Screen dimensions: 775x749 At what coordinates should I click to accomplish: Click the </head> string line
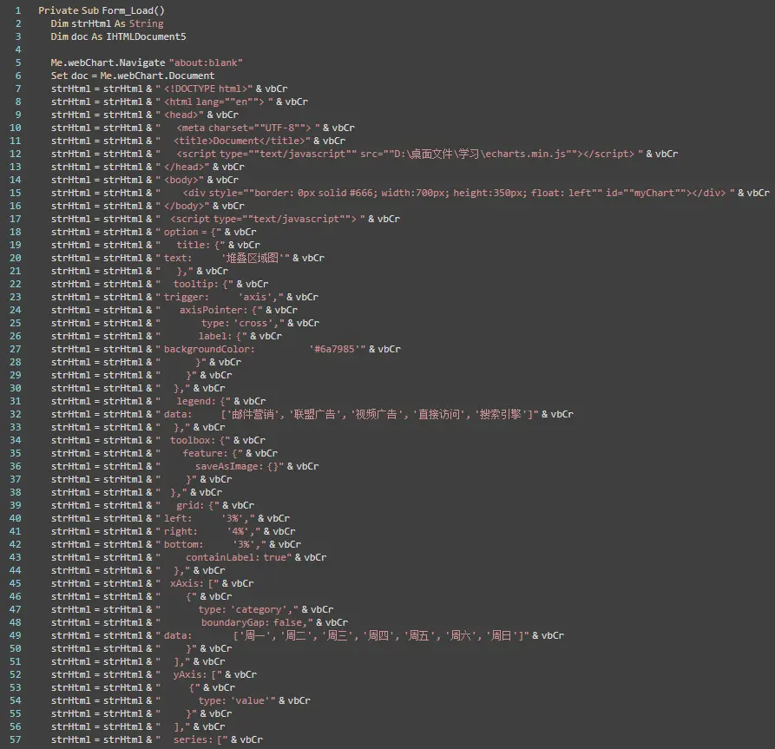click(x=148, y=167)
